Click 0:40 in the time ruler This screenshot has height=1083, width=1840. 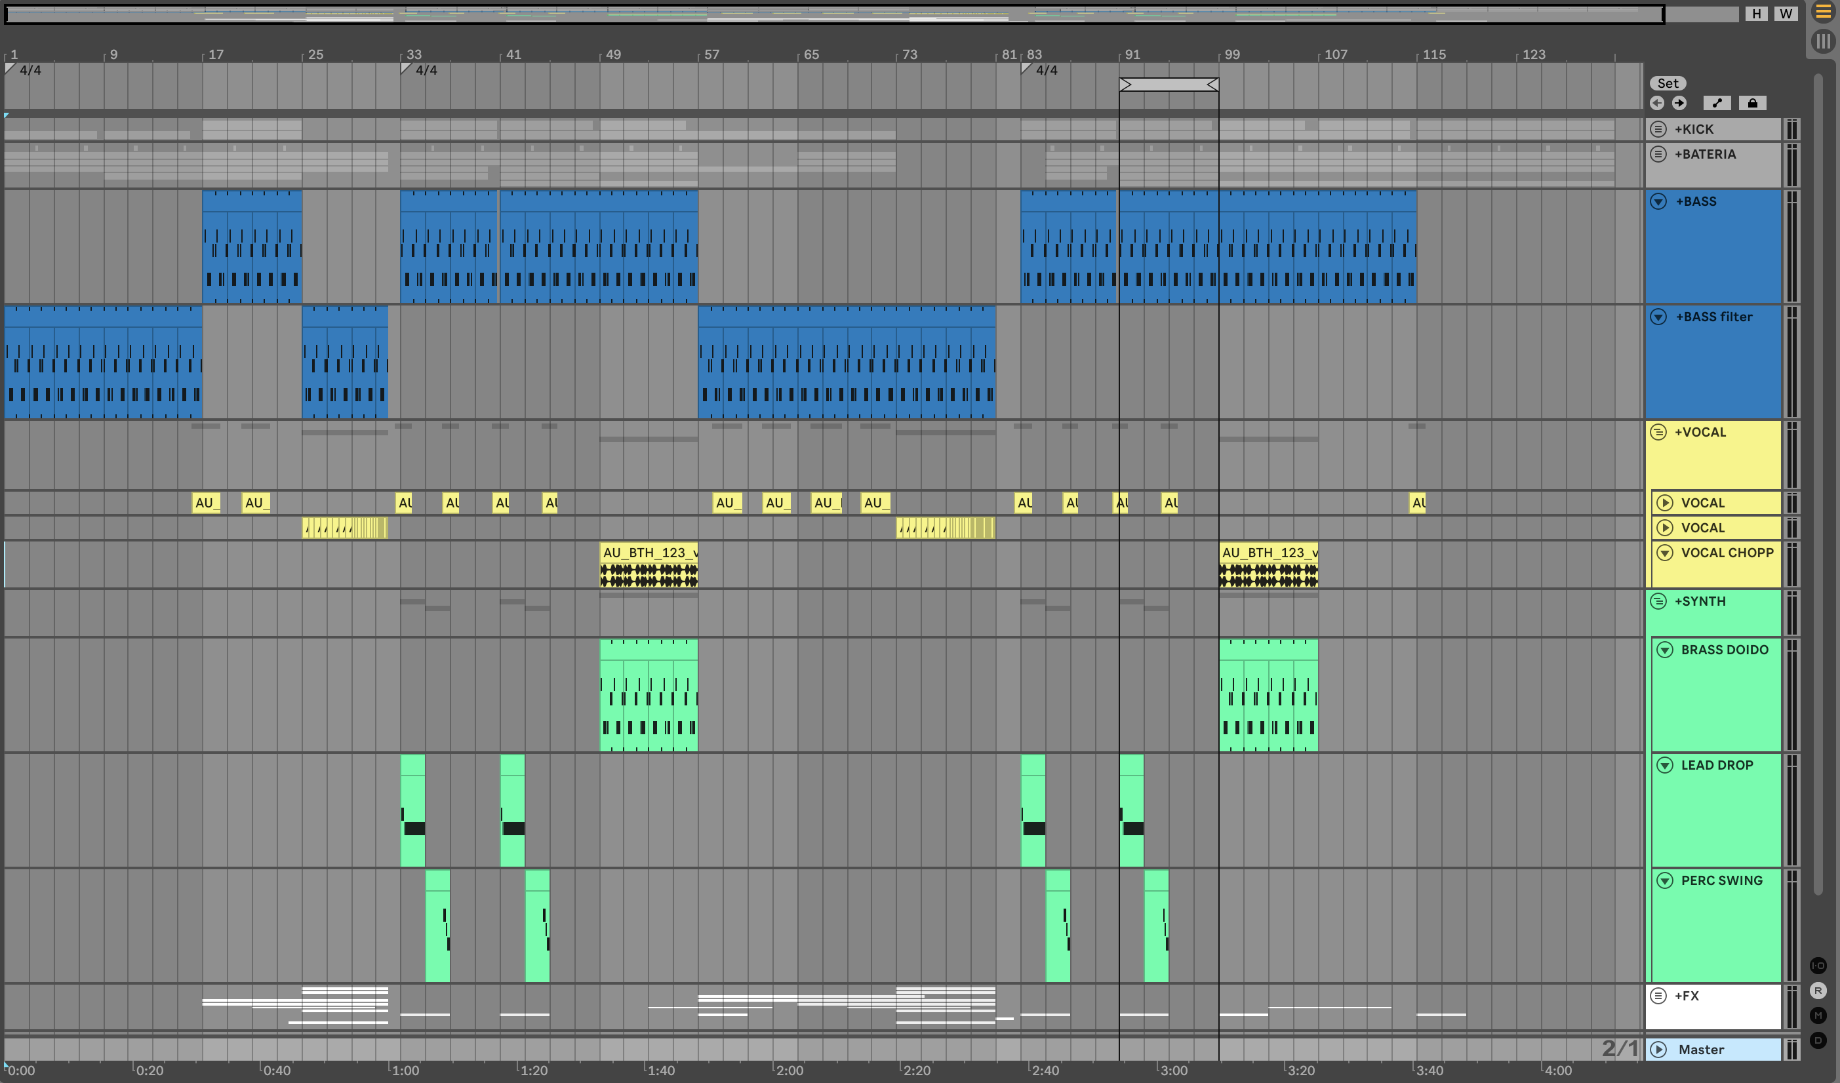coord(277,1070)
